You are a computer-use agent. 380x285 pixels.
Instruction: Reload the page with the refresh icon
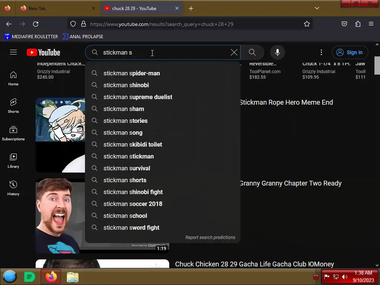(36, 24)
